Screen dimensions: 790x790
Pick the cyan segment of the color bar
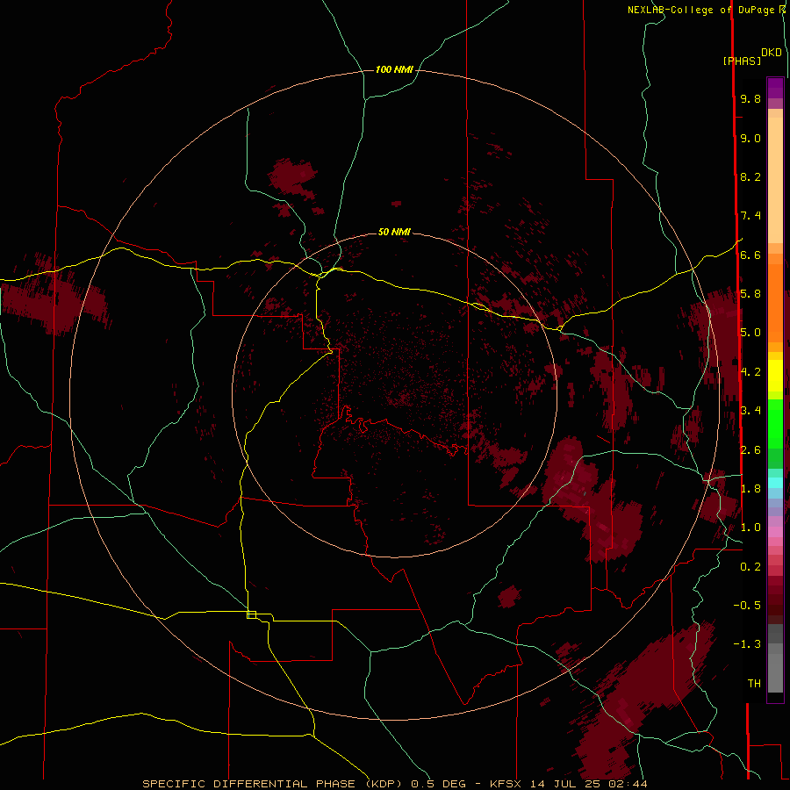[775, 483]
